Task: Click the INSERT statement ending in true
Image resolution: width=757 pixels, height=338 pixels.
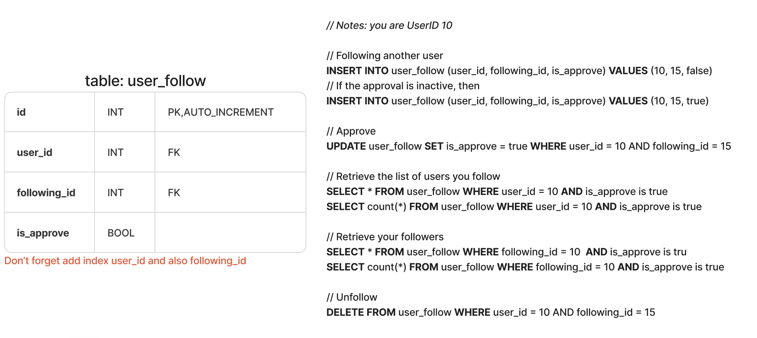Action: click(517, 101)
